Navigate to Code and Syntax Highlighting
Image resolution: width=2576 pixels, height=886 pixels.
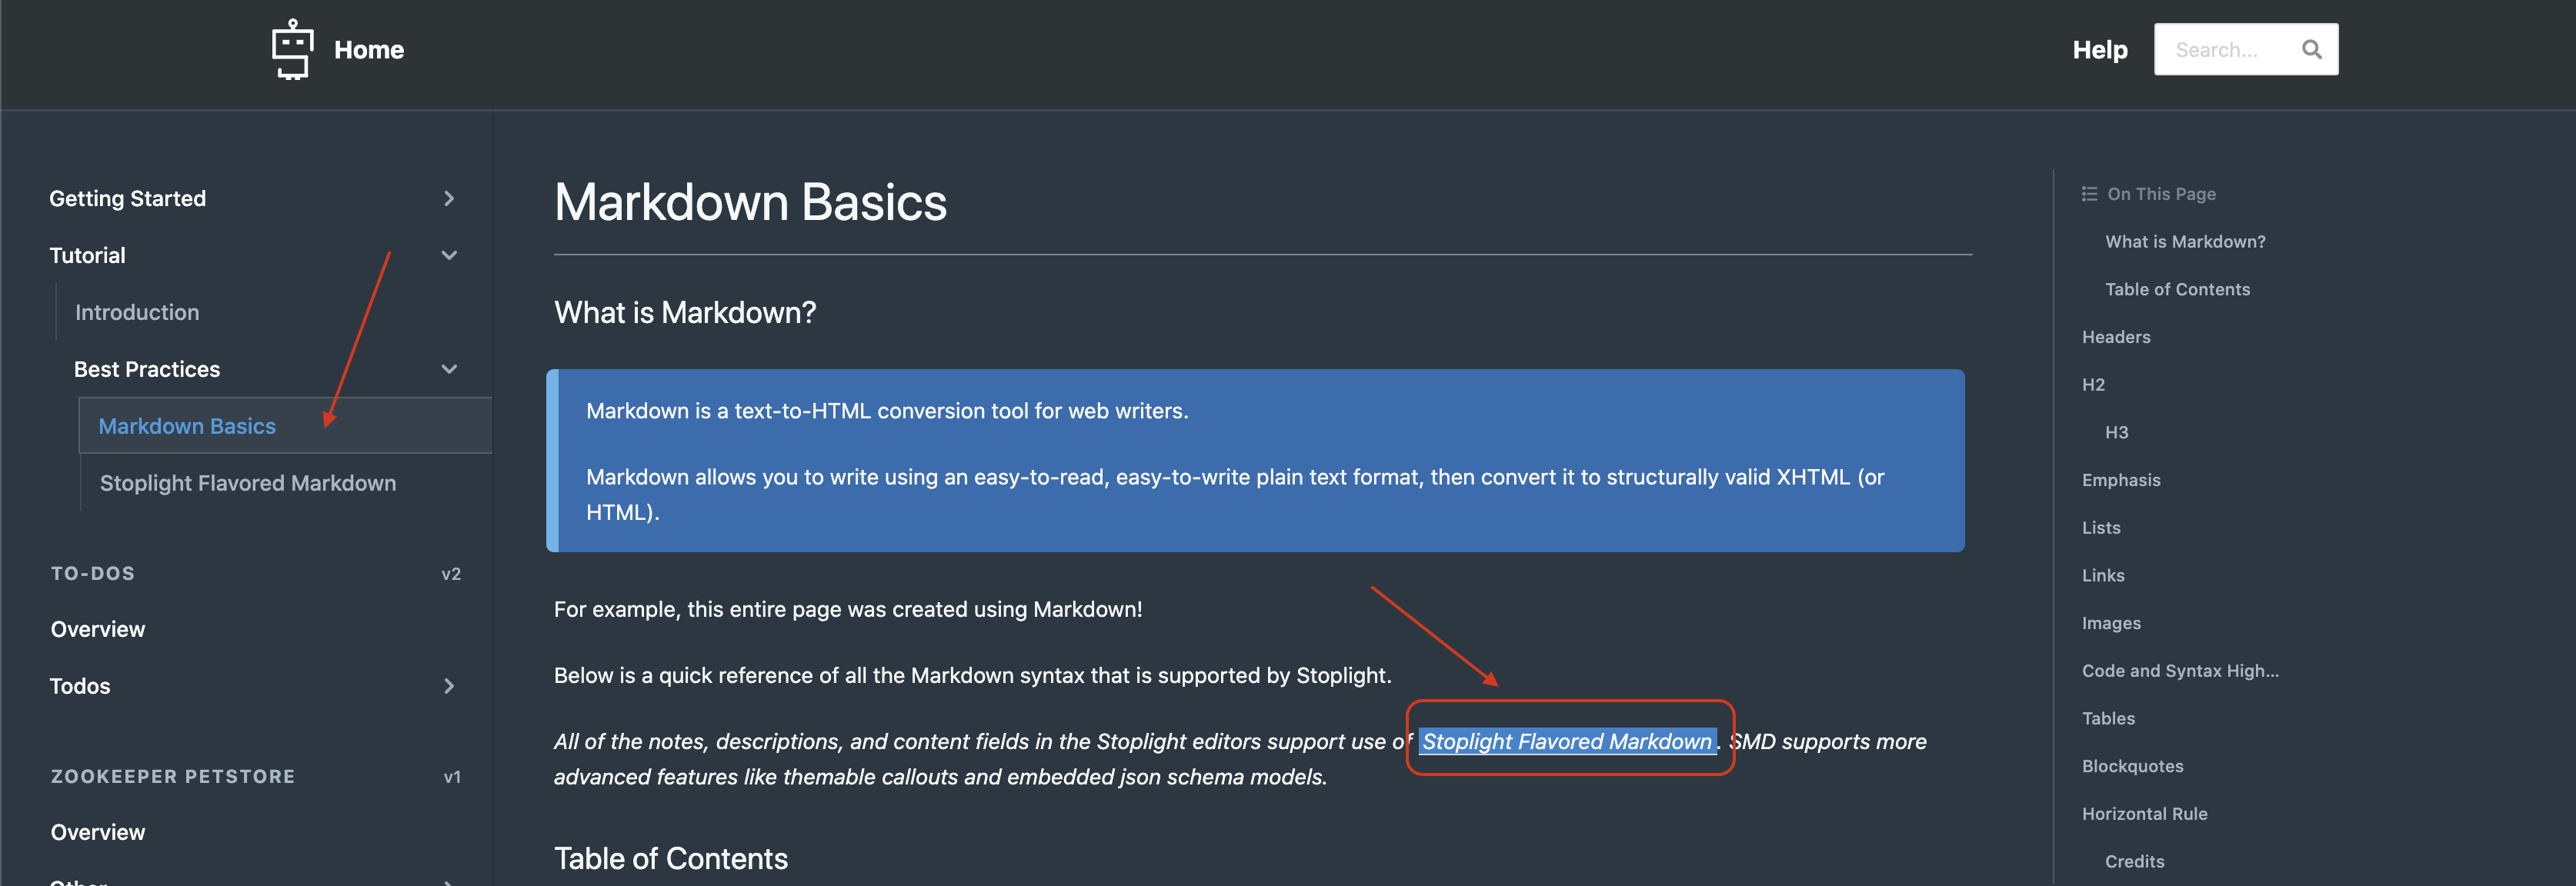pos(2180,670)
